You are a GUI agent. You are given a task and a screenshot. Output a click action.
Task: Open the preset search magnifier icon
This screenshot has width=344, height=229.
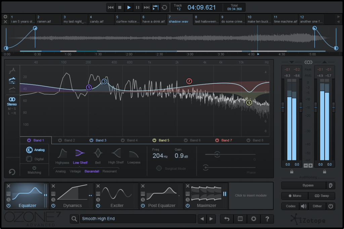(74, 219)
